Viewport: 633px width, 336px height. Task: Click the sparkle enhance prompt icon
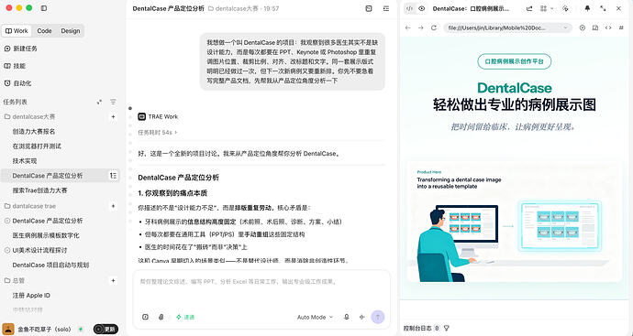361,317
